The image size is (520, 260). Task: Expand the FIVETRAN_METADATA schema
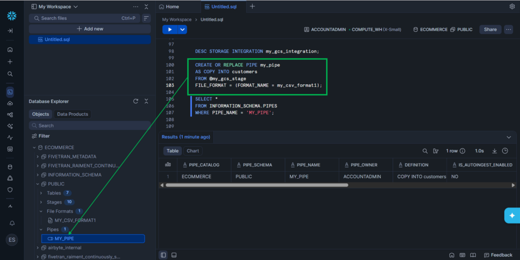(38, 156)
